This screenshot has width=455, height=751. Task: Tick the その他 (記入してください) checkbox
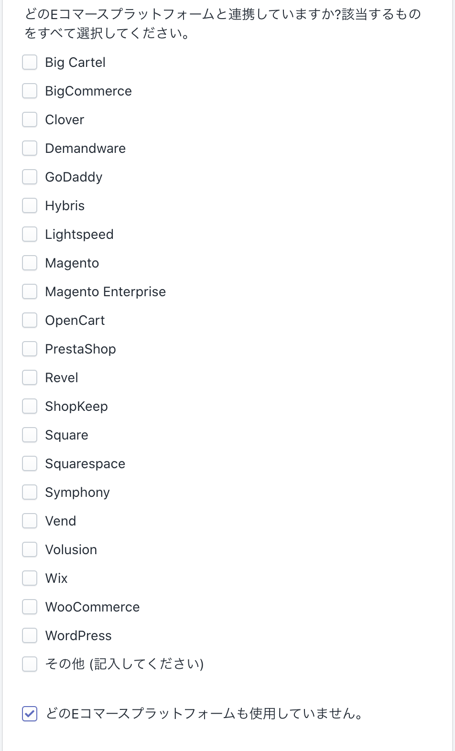pyautogui.click(x=30, y=665)
